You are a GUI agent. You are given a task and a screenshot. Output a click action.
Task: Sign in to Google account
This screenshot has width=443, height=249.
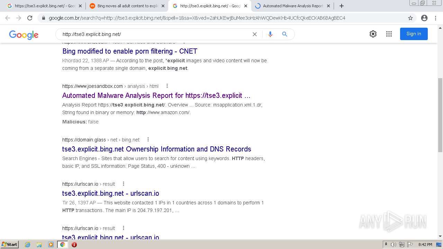click(414, 34)
